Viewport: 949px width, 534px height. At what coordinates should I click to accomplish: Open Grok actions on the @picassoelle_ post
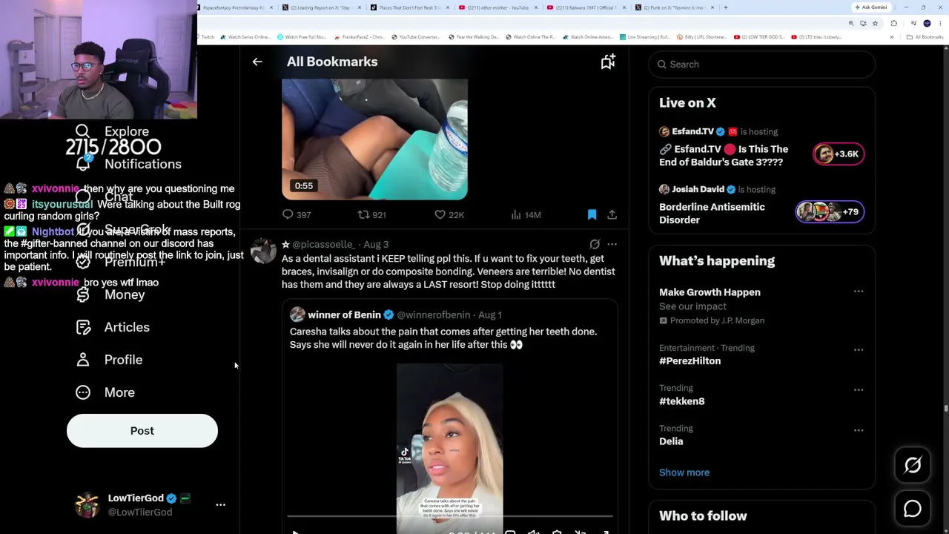click(595, 244)
